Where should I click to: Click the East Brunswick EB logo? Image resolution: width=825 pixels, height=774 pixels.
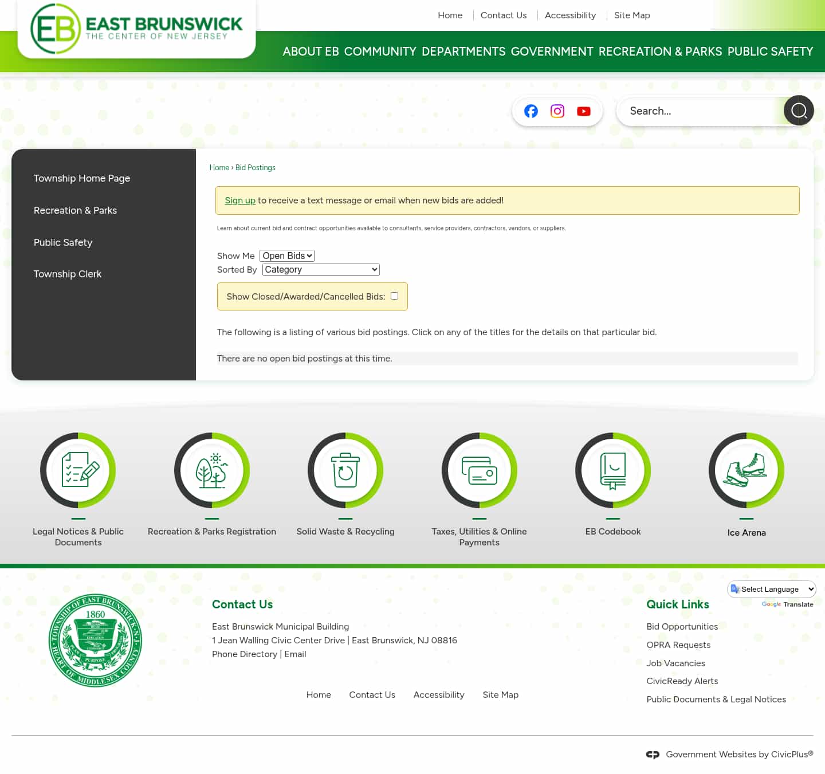tap(137, 29)
